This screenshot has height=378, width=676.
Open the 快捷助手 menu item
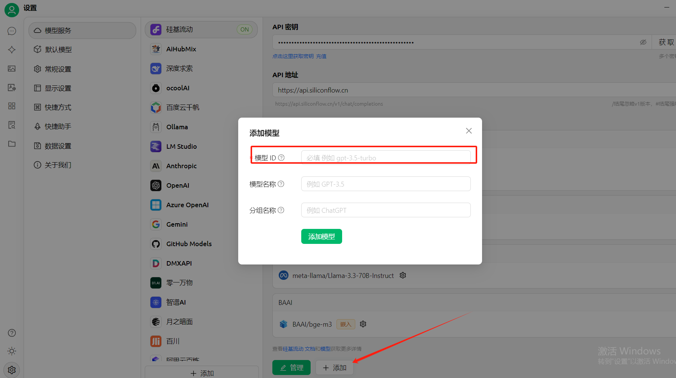coord(82,126)
